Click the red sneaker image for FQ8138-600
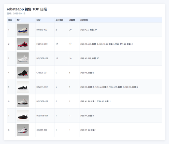Image resolution: width=169 pixels, height=144 pixels. click(23, 44)
